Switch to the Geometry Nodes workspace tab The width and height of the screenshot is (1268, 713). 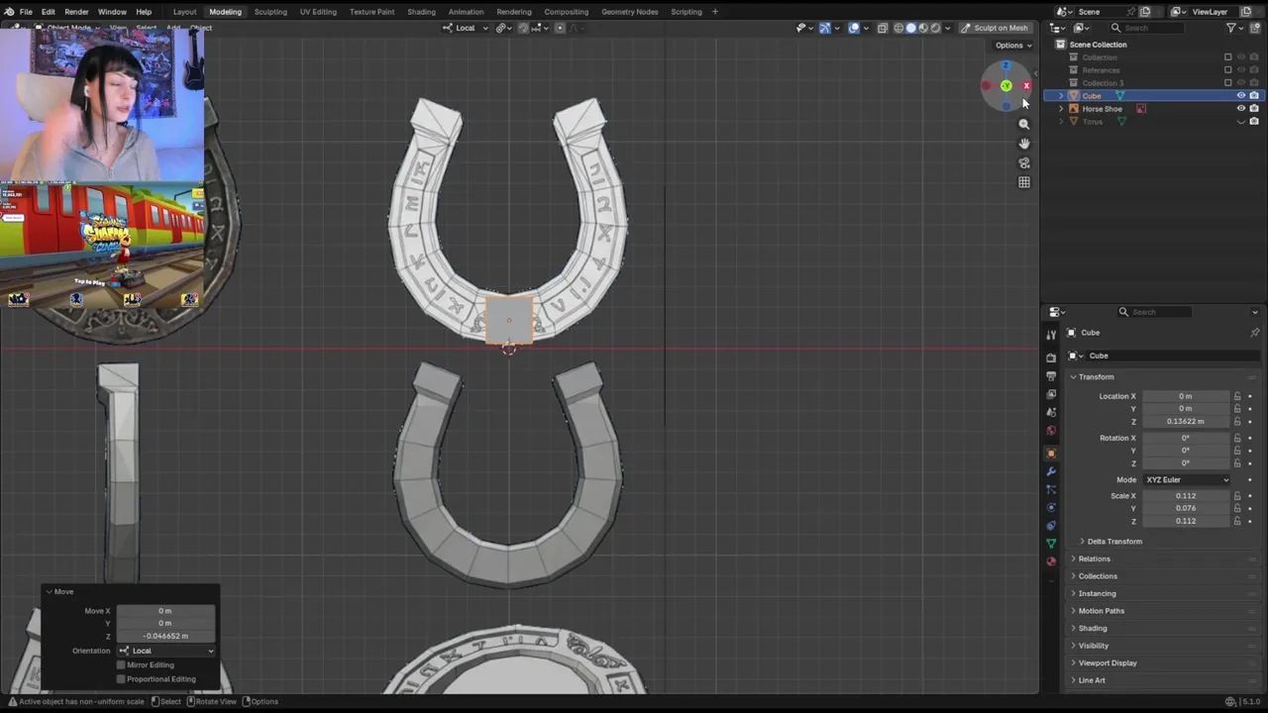tap(629, 12)
